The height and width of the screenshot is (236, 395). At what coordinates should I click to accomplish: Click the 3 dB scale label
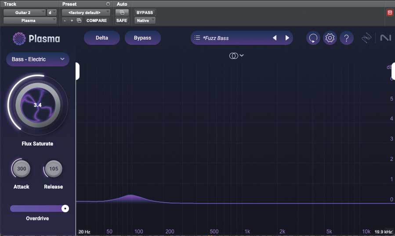click(x=391, y=139)
